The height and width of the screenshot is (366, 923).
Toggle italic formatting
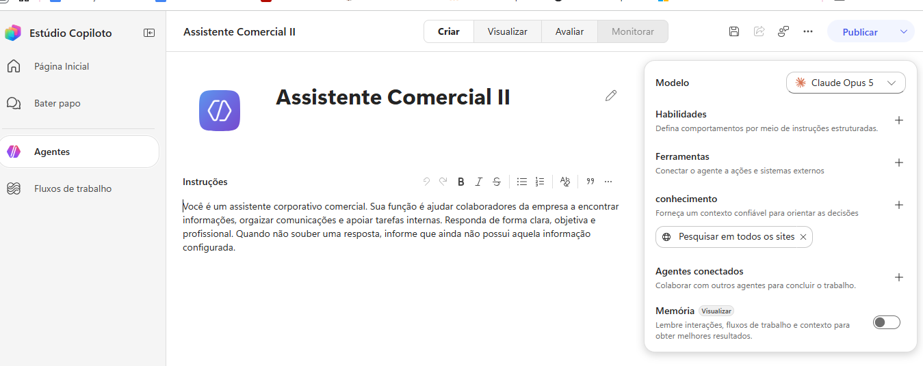coord(479,182)
